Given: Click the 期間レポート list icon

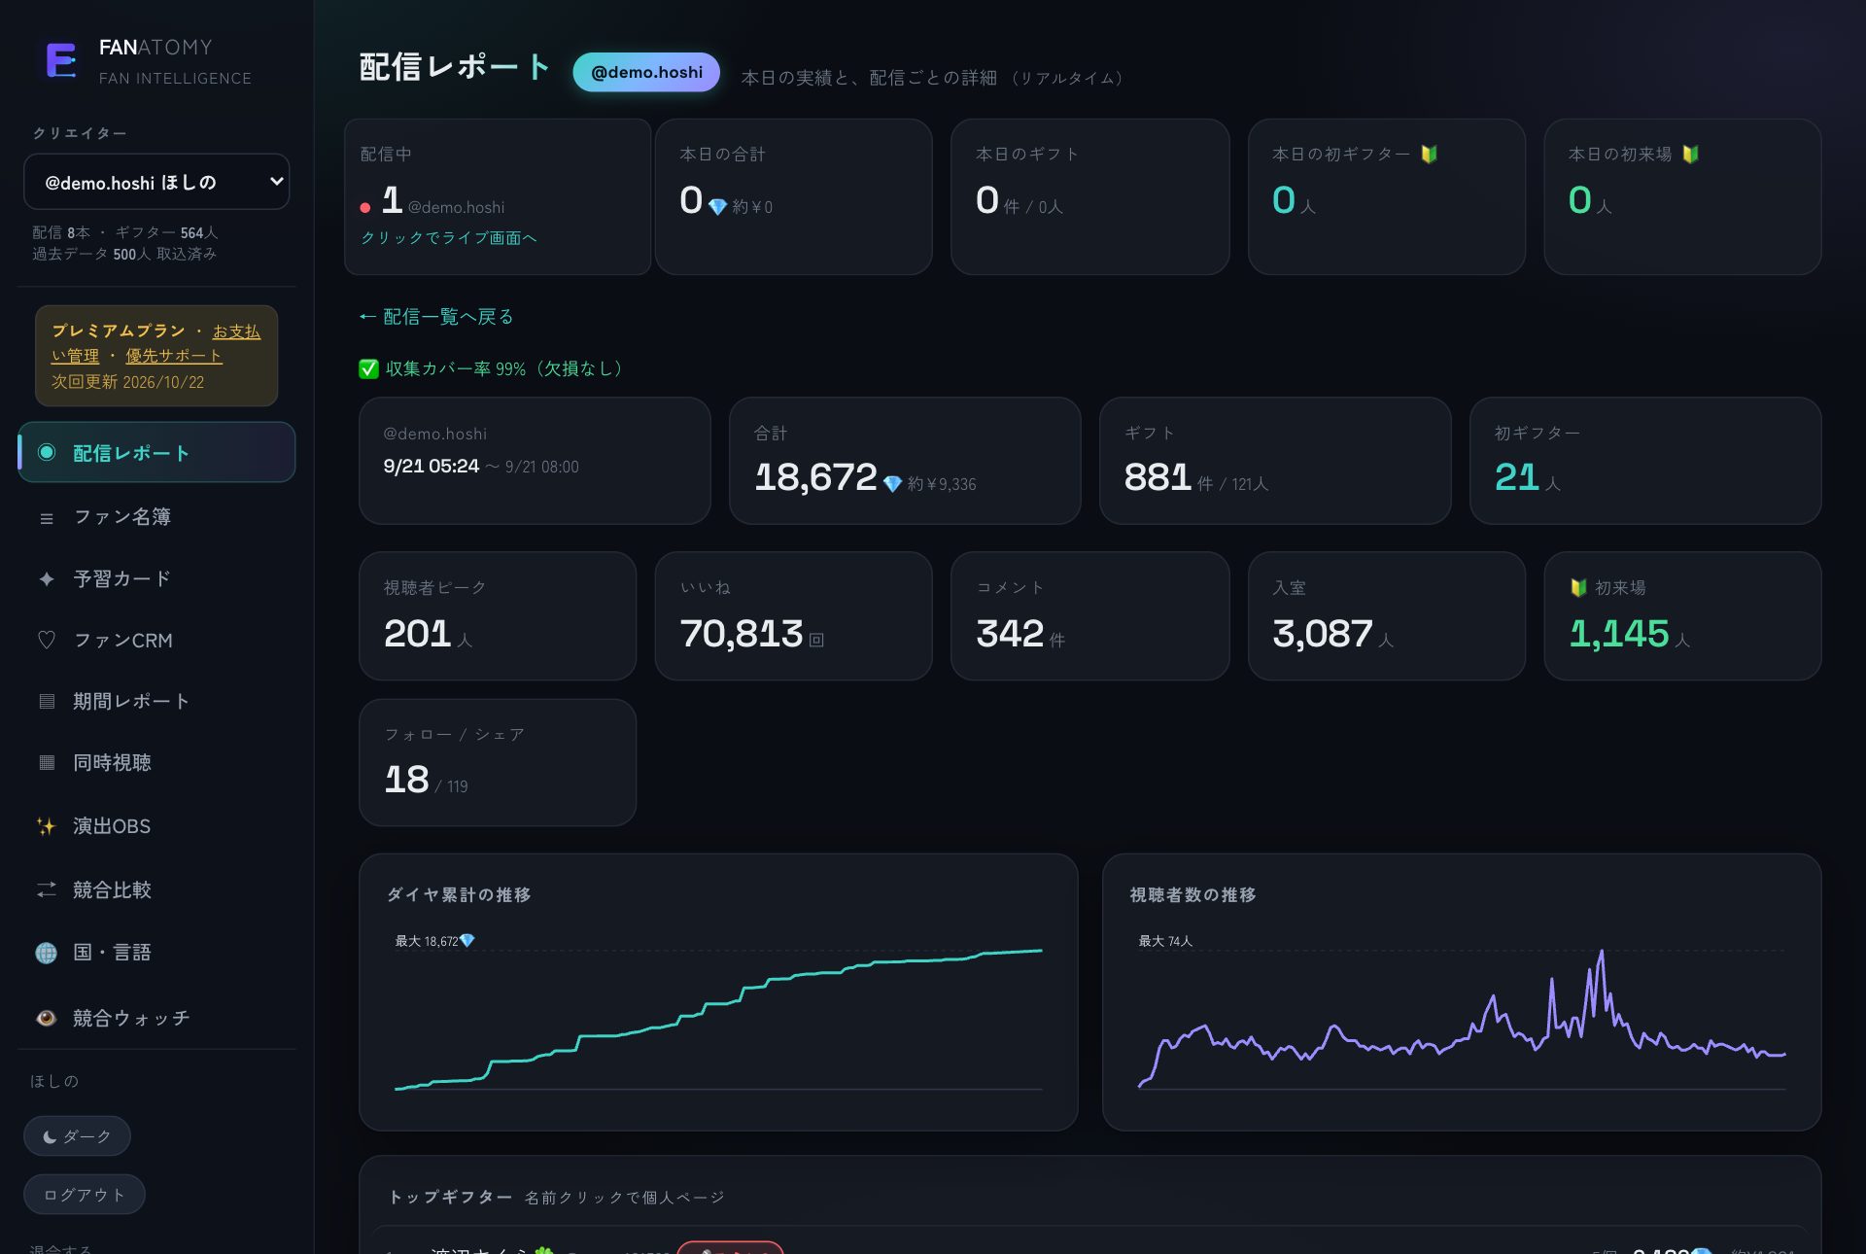Looking at the screenshot, I should [46, 701].
